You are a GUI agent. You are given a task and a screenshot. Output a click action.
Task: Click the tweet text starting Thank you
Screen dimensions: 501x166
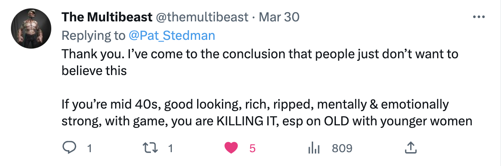260,62
